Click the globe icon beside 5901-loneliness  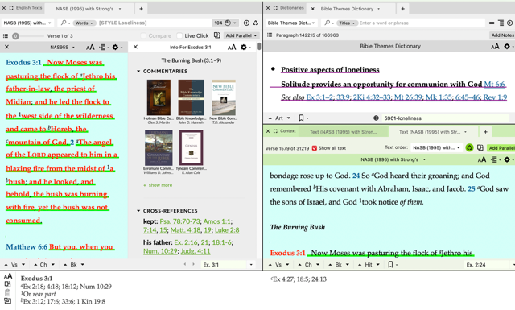[x=376, y=118]
